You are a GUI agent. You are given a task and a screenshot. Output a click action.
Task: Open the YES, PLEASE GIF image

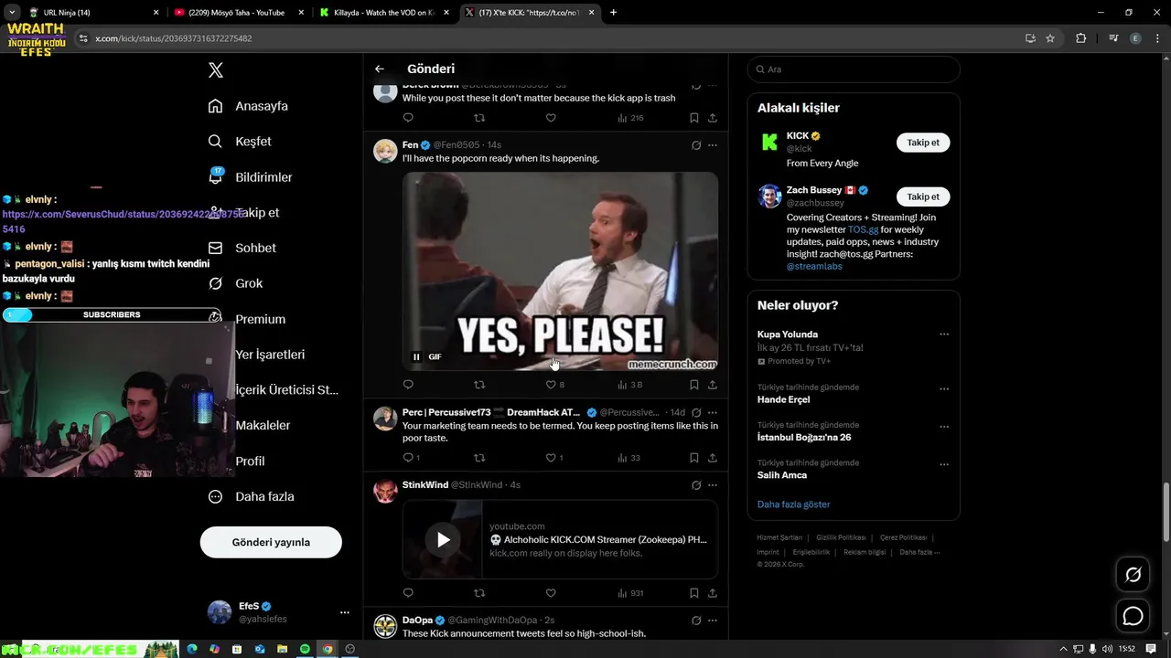click(560, 271)
